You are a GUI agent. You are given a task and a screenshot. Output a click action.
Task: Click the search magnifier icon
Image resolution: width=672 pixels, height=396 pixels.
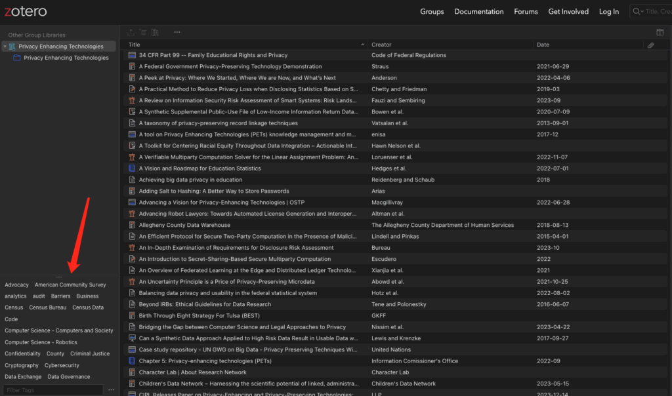637,11
